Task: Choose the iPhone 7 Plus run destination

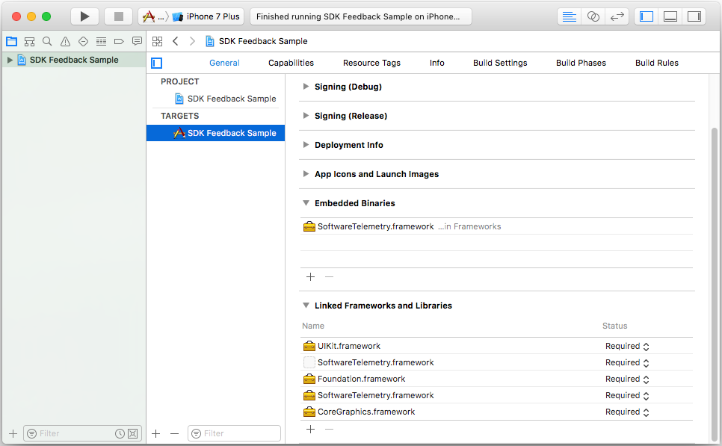Action: [206, 16]
